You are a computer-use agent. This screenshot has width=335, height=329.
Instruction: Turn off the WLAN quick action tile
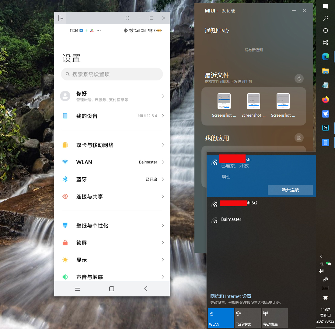coord(220,318)
